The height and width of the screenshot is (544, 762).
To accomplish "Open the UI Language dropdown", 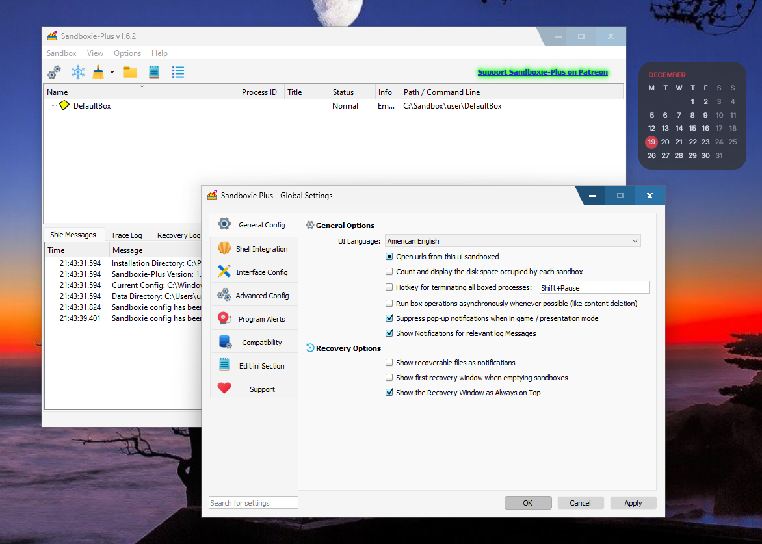I will coord(513,241).
